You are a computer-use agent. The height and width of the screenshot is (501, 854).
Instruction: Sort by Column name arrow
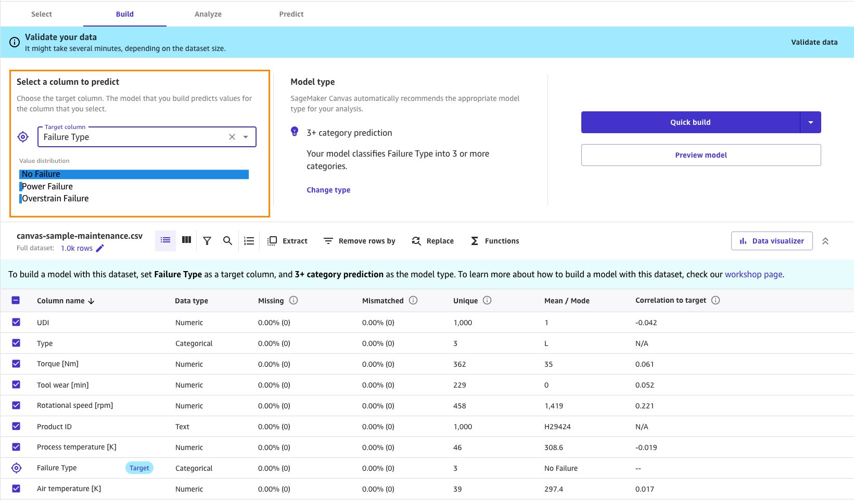[91, 301]
